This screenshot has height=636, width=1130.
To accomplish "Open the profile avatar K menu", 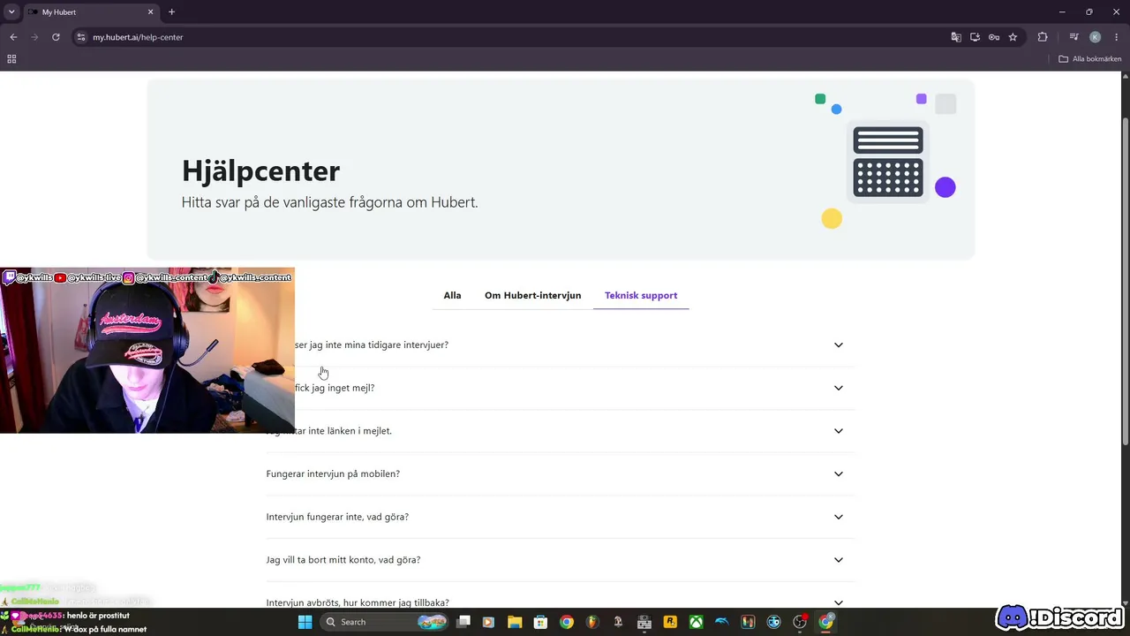I will tap(1095, 37).
